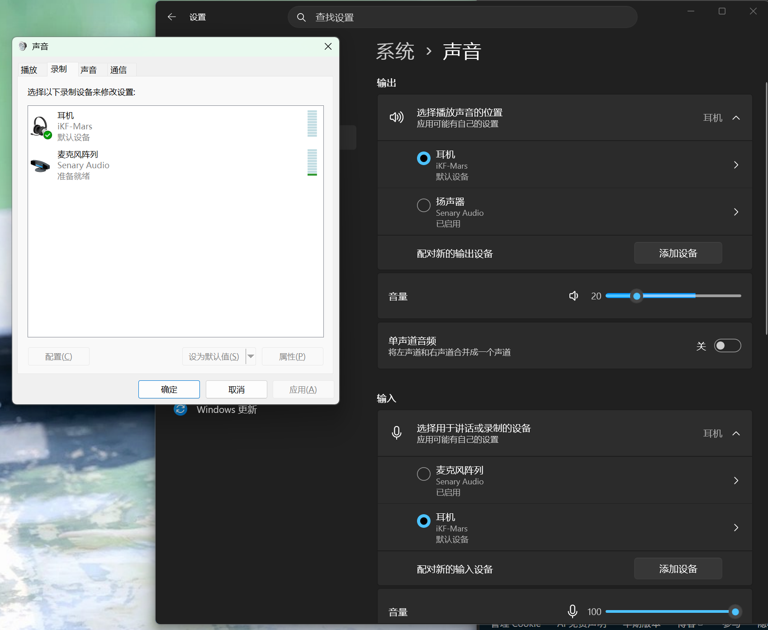Click the sound dialog title bar icon
Screen dimensions: 768x630
[x=23, y=46]
